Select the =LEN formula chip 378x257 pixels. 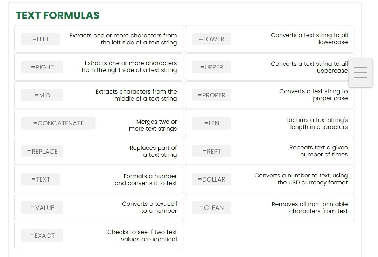(211, 123)
